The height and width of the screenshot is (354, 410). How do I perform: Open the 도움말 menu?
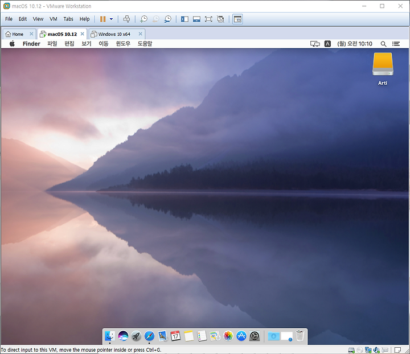(145, 44)
